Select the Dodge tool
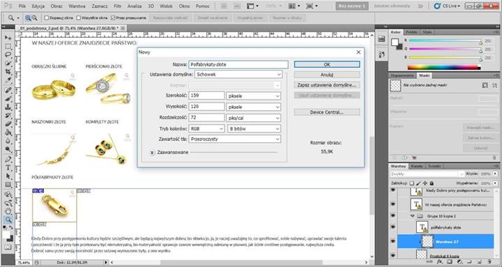The image size is (502, 267). coord(8,149)
